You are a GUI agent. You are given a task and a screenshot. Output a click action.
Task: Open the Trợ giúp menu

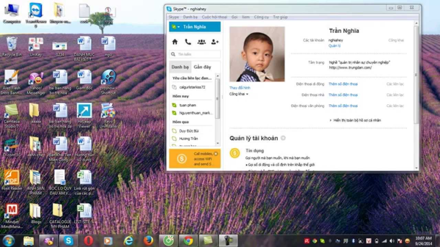pos(280,17)
